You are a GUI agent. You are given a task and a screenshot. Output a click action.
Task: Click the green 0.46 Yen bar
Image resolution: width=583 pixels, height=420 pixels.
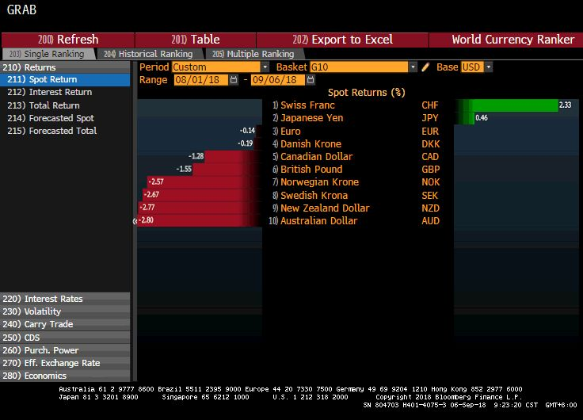pyautogui.click(x=464, y=118)
